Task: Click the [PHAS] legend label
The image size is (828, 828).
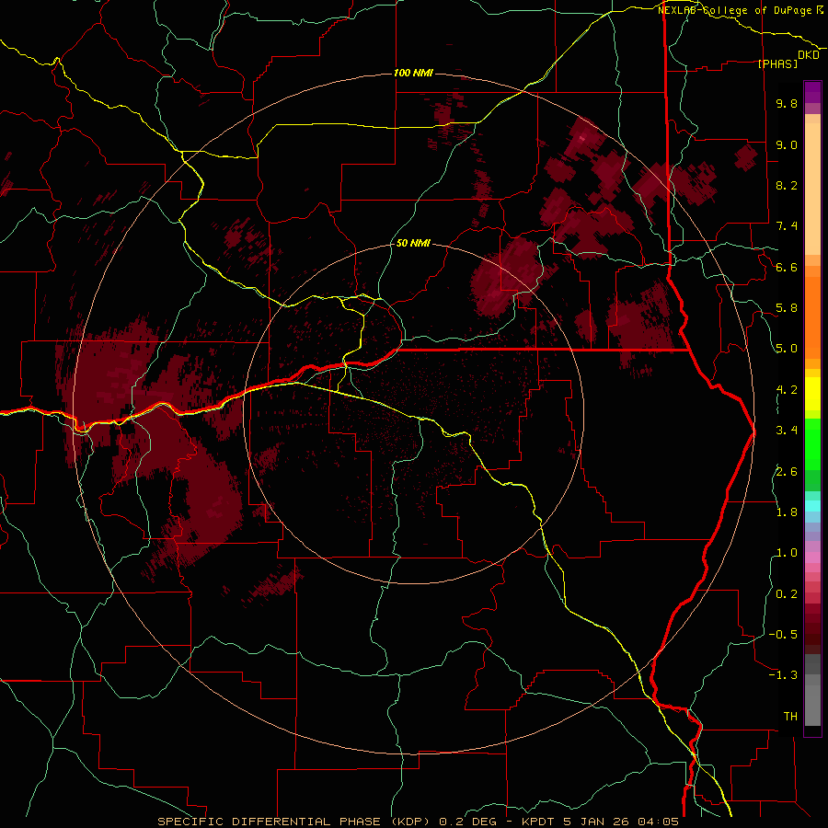Action: pyautogui.click(x=777, y=63)
